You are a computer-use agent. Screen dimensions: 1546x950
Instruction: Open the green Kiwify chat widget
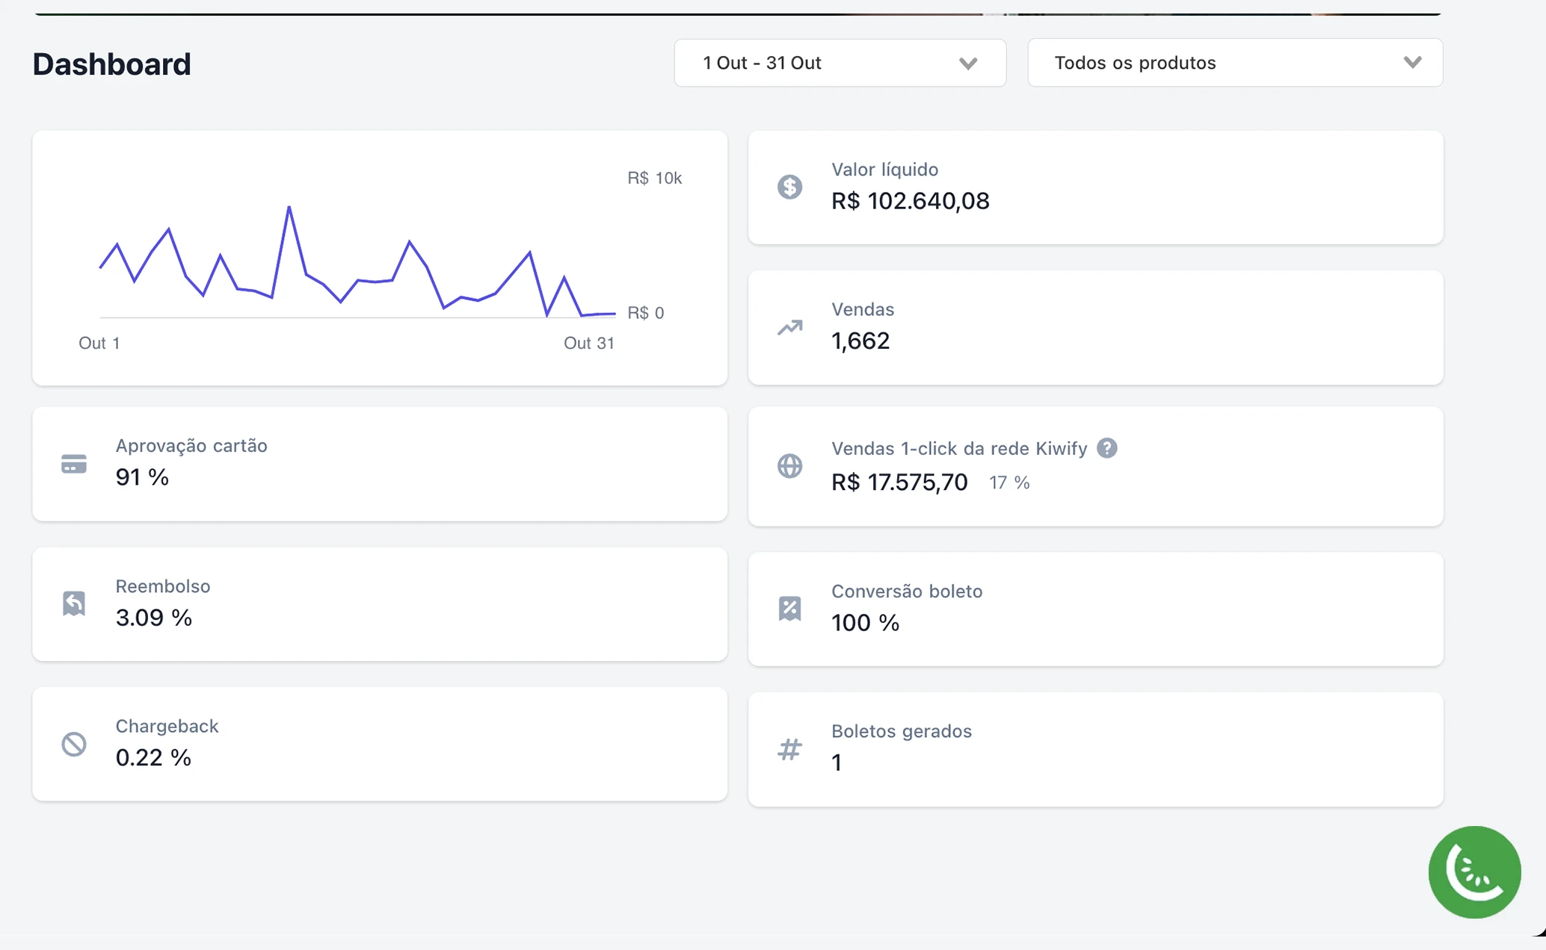[x=1474, y=872]
